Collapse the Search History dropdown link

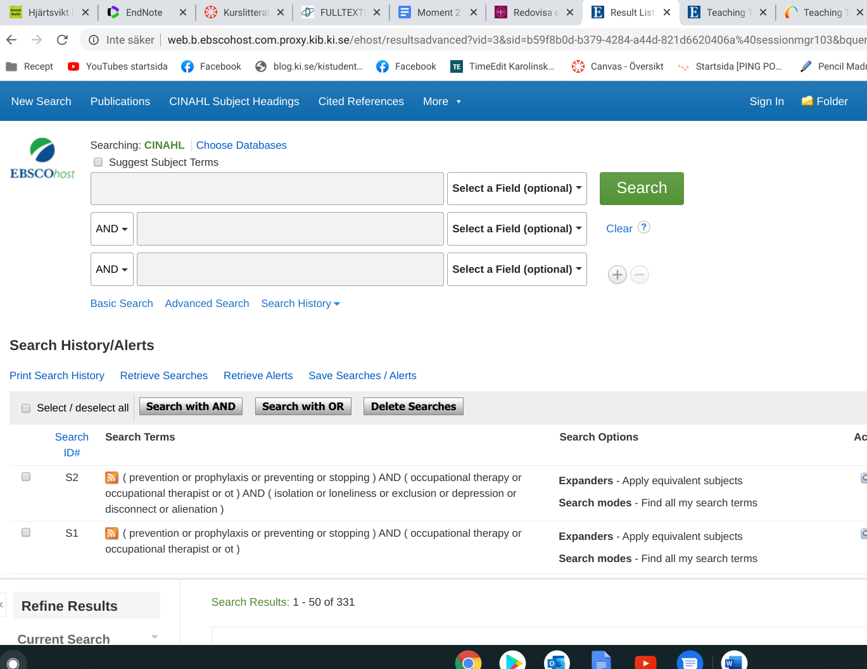[x=300, y=304]
